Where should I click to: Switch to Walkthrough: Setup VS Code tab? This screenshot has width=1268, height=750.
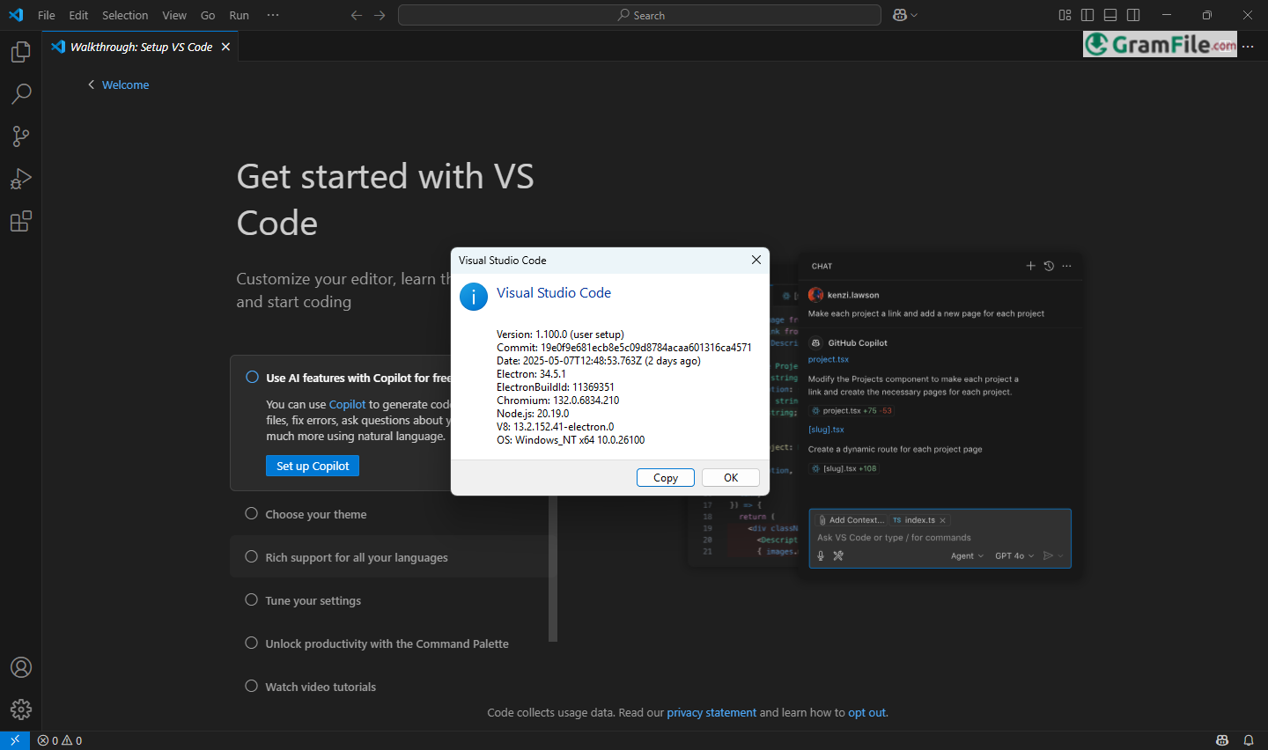tap(141, 47)
